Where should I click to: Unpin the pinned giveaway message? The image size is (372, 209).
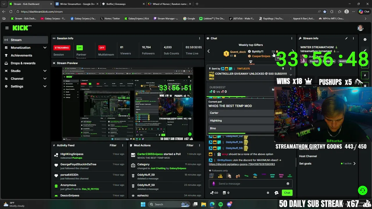pos(283,69)
